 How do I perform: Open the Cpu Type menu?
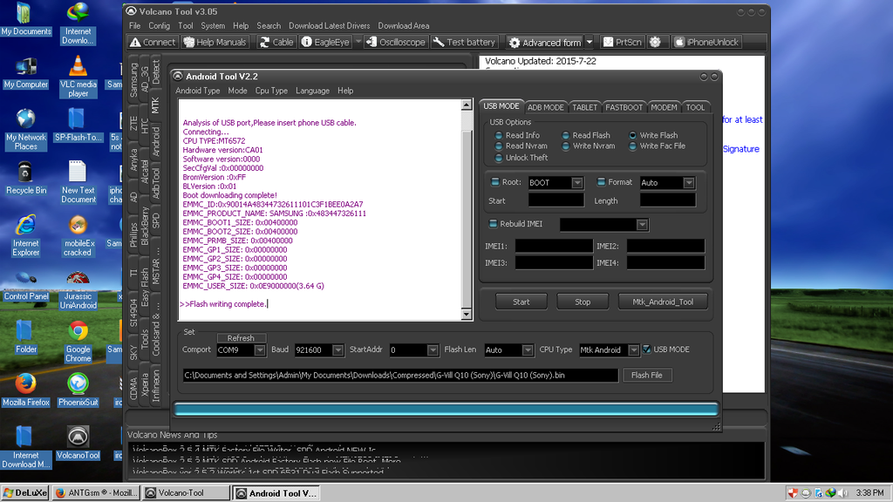pos(270,91)
